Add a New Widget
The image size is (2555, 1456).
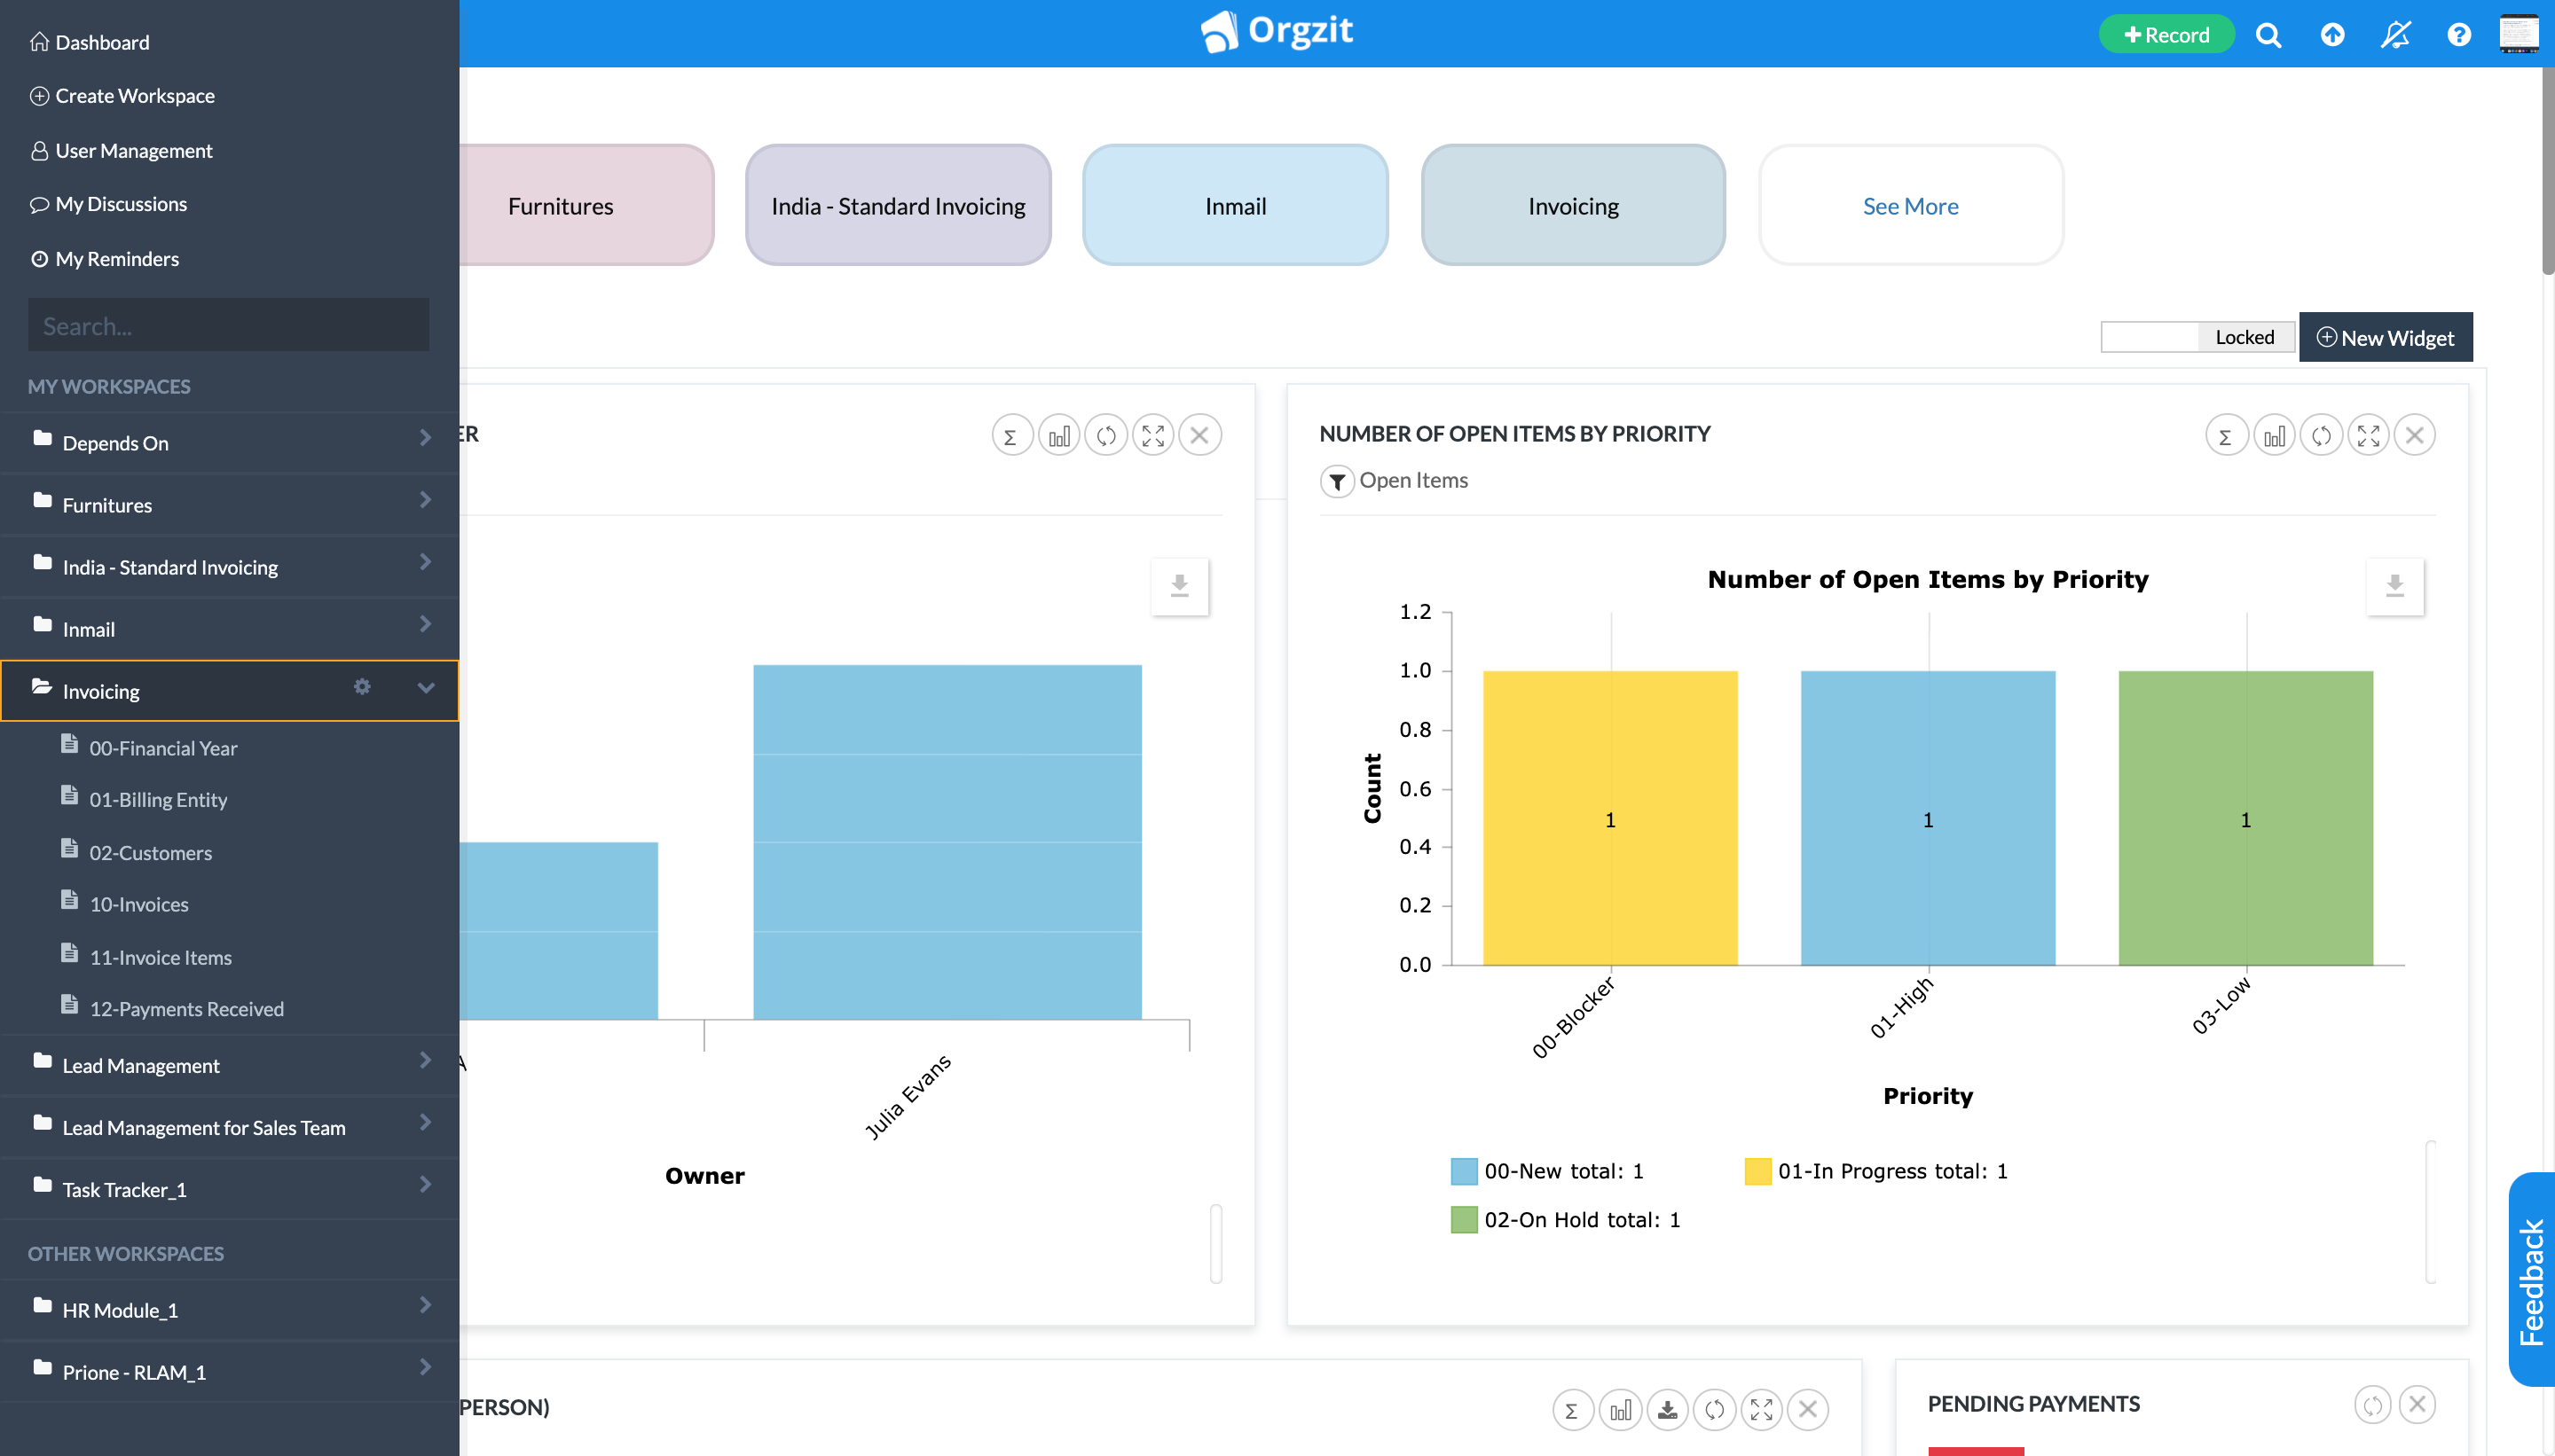point(2385,338)
